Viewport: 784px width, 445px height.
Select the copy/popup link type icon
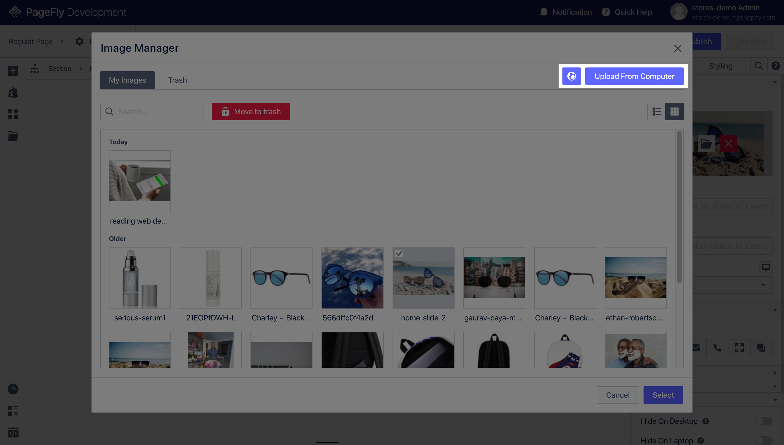pos(761,348)
